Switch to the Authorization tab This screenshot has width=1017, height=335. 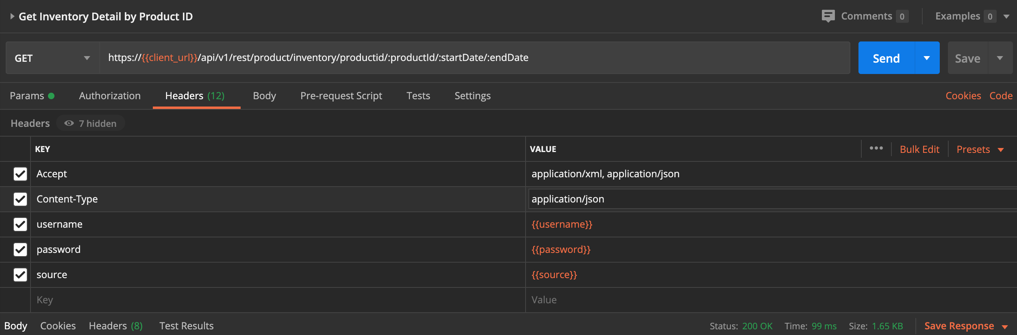point(110,96)
